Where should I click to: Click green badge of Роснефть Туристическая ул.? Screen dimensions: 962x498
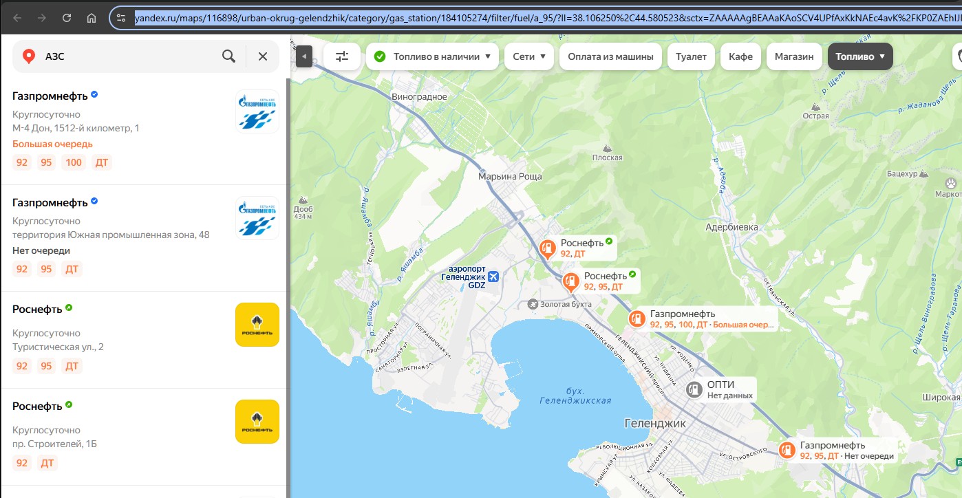click(69, 308)
